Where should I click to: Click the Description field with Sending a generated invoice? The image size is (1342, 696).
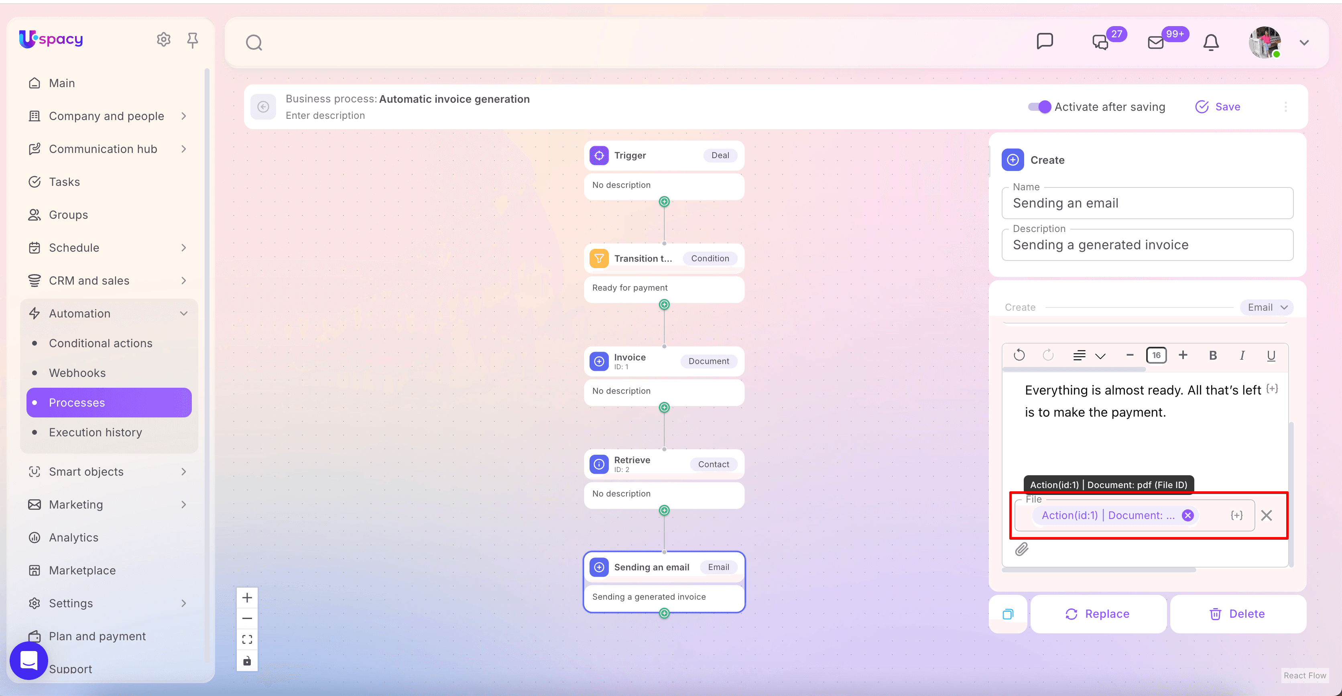point(1147,245)
